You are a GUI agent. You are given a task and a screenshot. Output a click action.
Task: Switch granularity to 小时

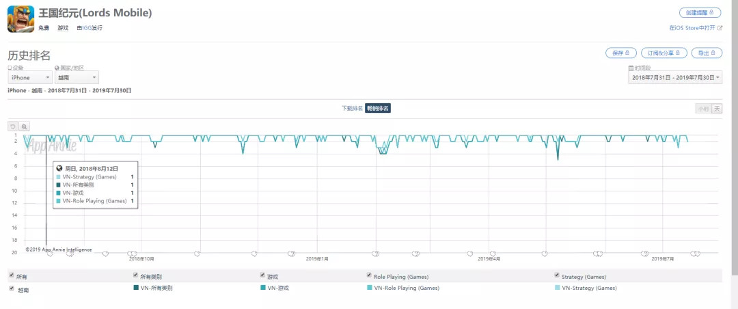pos(702,109)
